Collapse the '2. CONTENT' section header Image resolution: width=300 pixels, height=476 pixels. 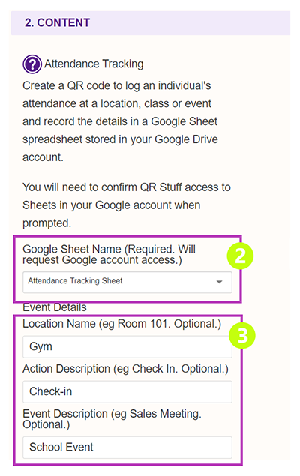(x=150, y=23)
